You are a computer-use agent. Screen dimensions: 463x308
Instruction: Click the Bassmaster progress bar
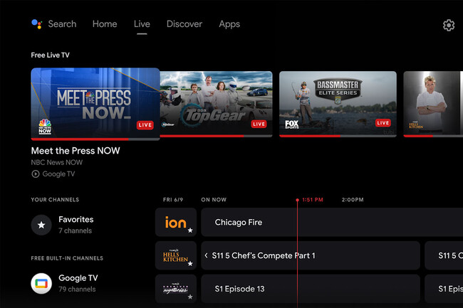point(338,136)
